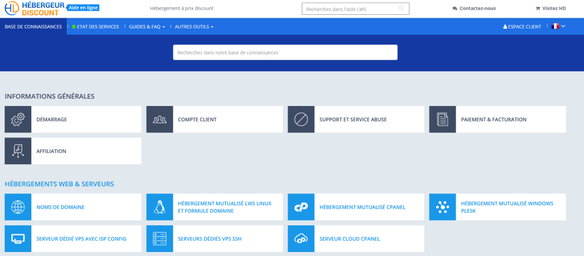The image size is (584, 256).
Task: Select the Linux penguin hosting icon
Action: tap(160, 207)
